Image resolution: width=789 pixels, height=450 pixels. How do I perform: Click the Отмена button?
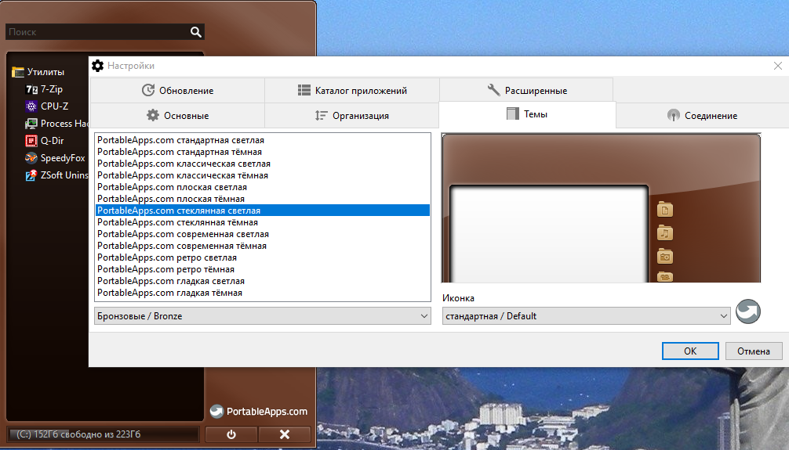(x=754, y=351)
